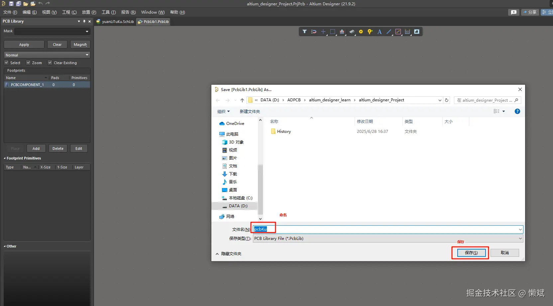Screen dimensions: 553x306
Task: Open the 文件 (F) menu
Action: [x=10, y=12]
